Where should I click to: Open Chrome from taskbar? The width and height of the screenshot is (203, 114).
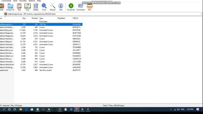tap(49, 109)
